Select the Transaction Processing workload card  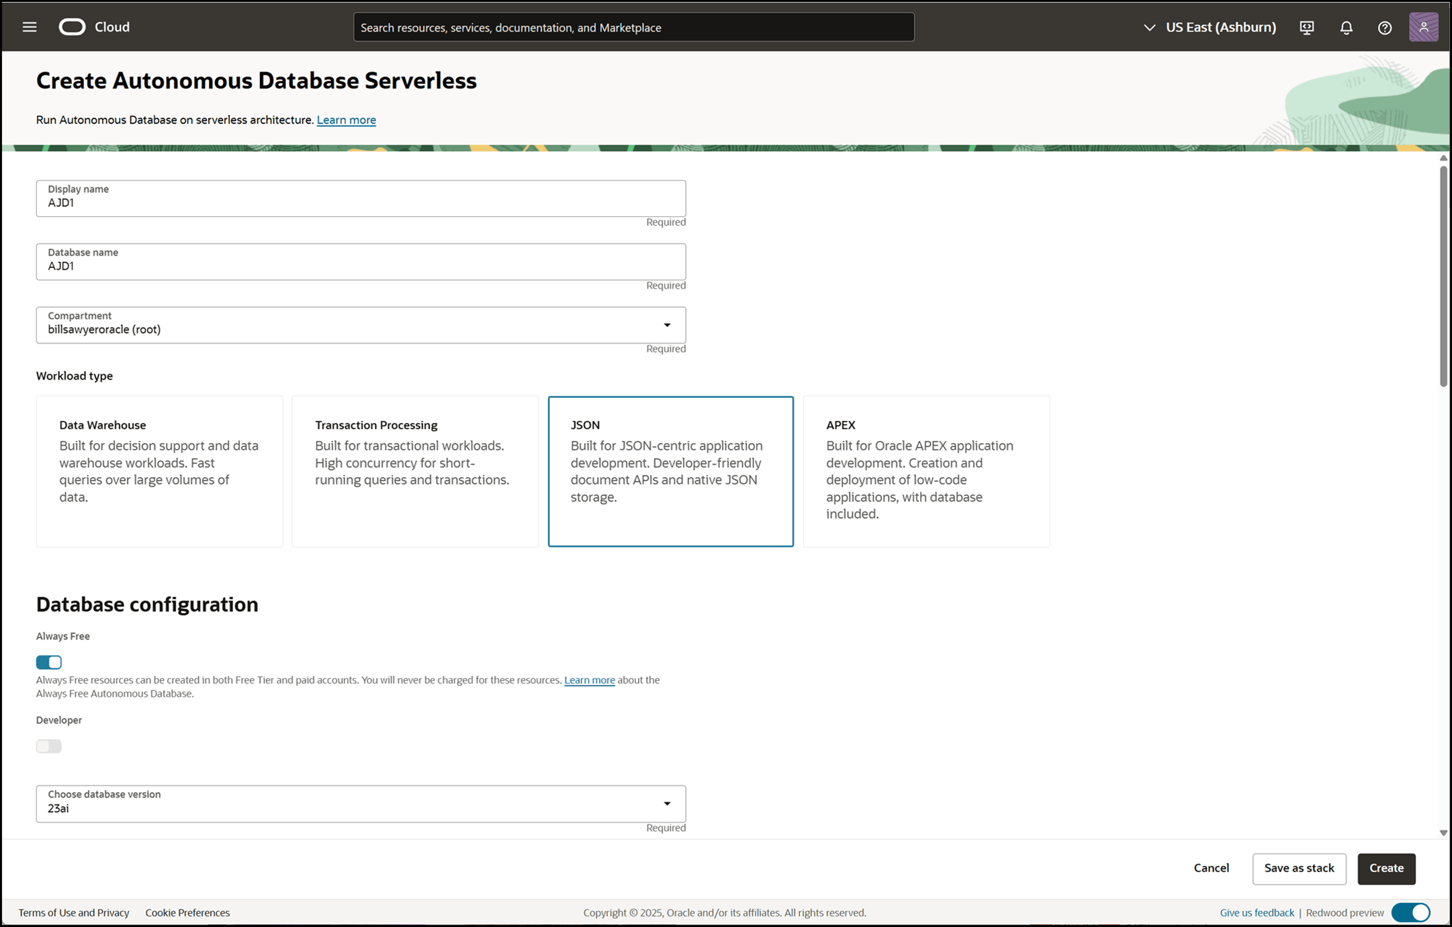tap(415, 471)
